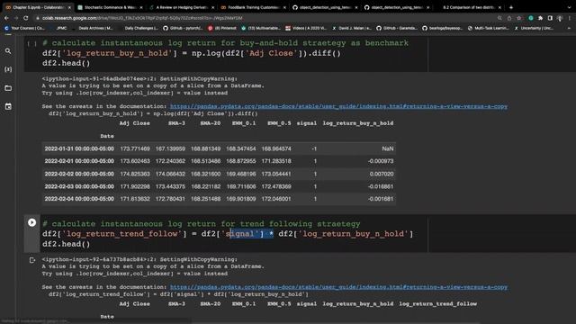Click the 0.007020 log return value

click(x=382, y=174)
